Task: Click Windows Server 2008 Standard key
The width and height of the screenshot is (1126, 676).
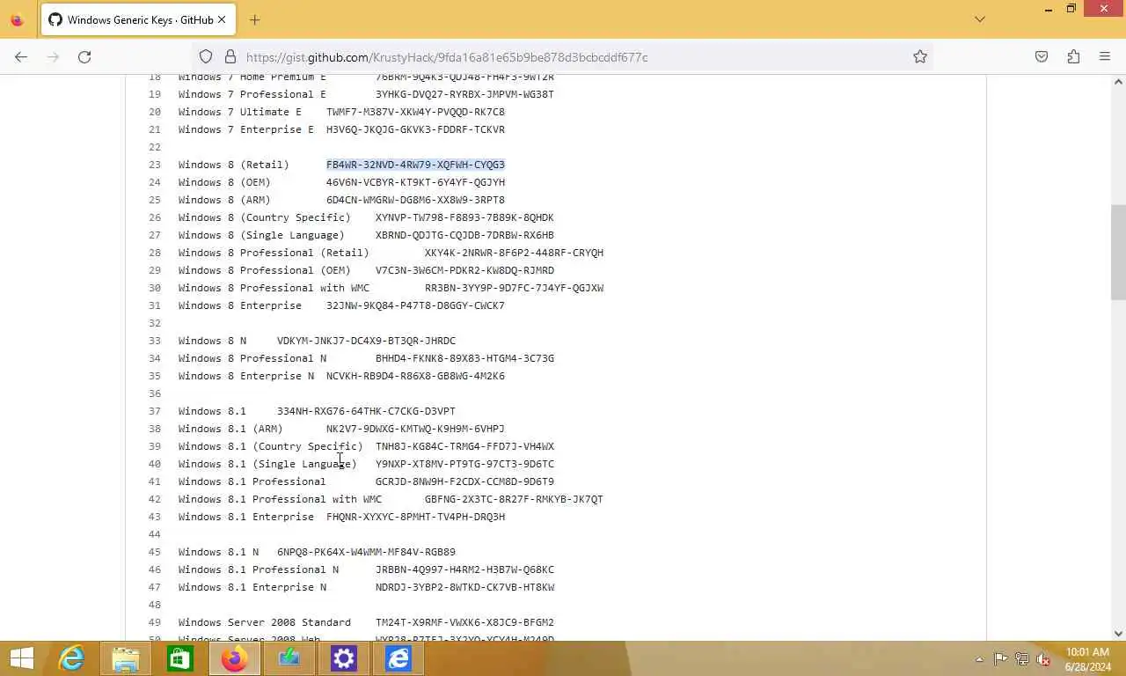Action: [x=464, y=622]
